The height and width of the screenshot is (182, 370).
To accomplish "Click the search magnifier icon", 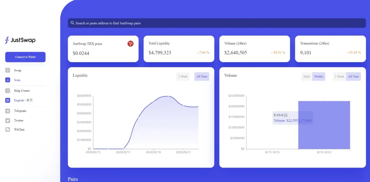I will click(x=73, y=23).
